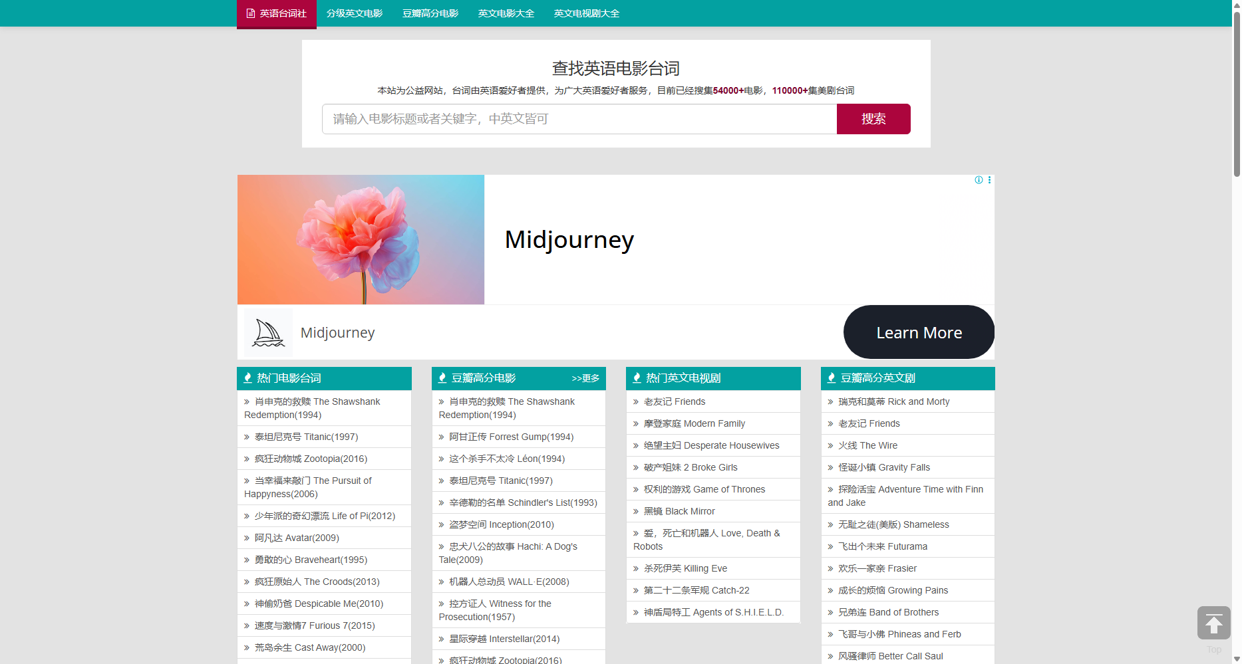This screenshot has width=1242, height=664.
Task: Focus the movie title search field
Action: pyautogui.click(x=579, y=119)
